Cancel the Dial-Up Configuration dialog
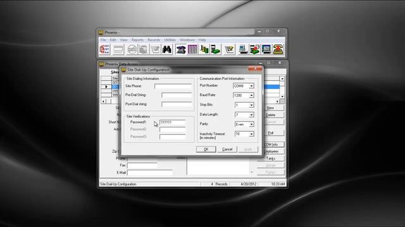This screenshot has width=405, height=227. pyautogui.click(x=227, y=149)
